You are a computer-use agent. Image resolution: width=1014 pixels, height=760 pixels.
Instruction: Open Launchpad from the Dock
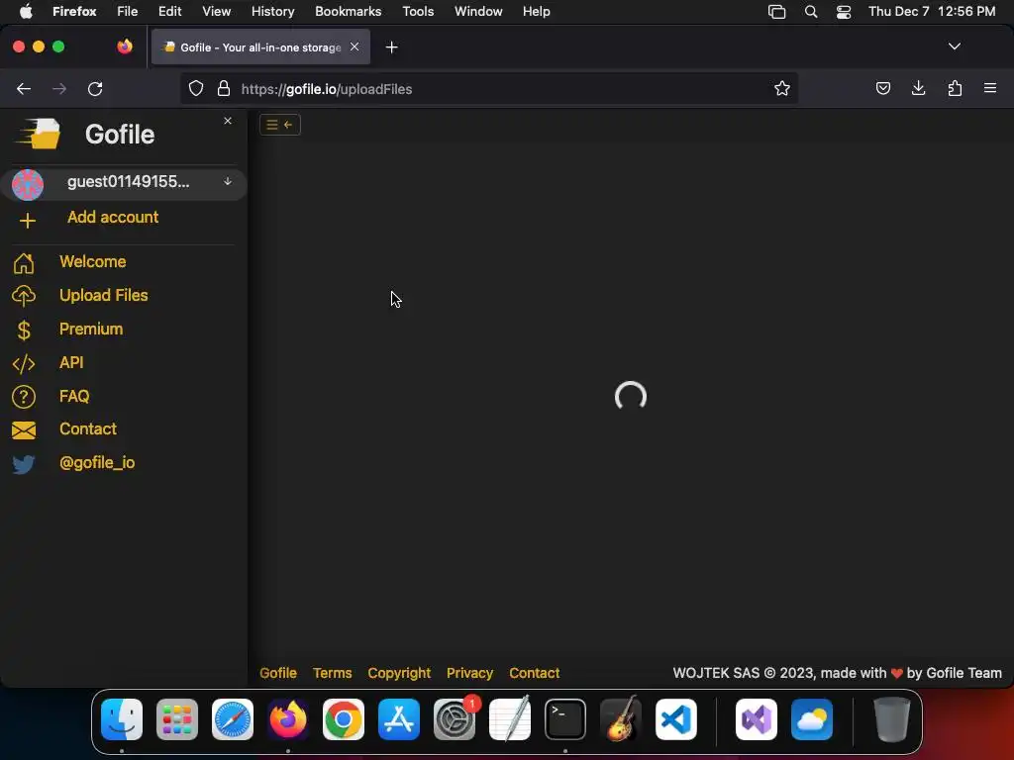pos(177,719)
